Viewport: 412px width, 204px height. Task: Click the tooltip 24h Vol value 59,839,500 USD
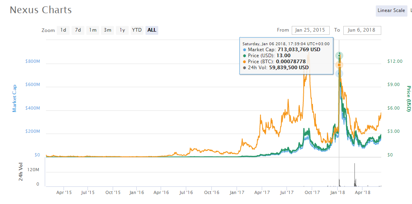(x=289, y=68)
